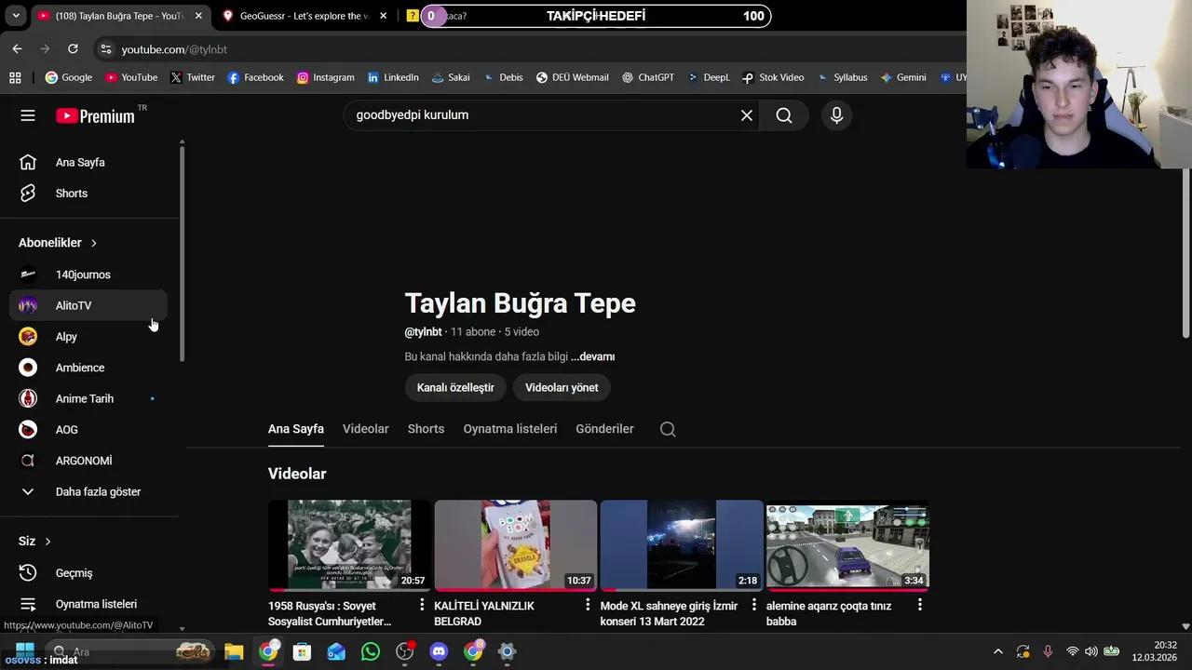Open Shorts in the sidebar
Image resolution: width=1192 pixels, height=670 pixels.
coord(89,193)
